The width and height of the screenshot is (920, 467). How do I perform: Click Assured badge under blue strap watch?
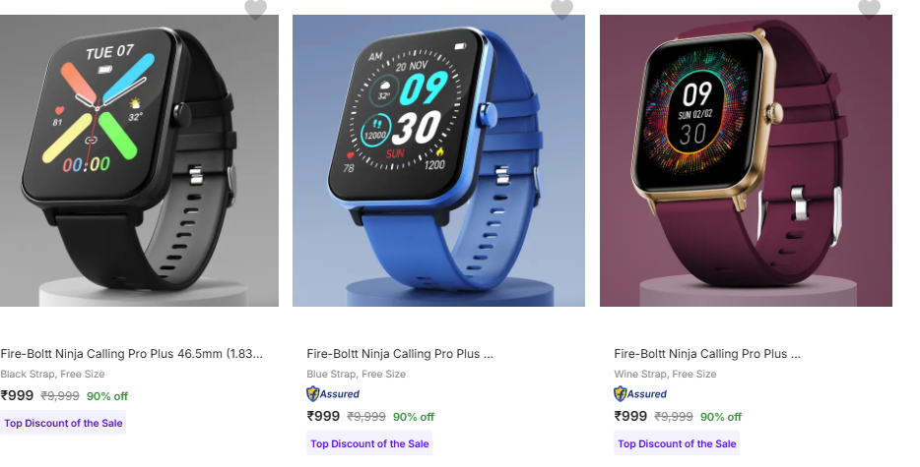coord(333,394)
